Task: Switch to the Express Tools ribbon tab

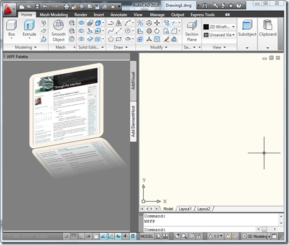Action: pyautogui.click(x=203, y=15)
